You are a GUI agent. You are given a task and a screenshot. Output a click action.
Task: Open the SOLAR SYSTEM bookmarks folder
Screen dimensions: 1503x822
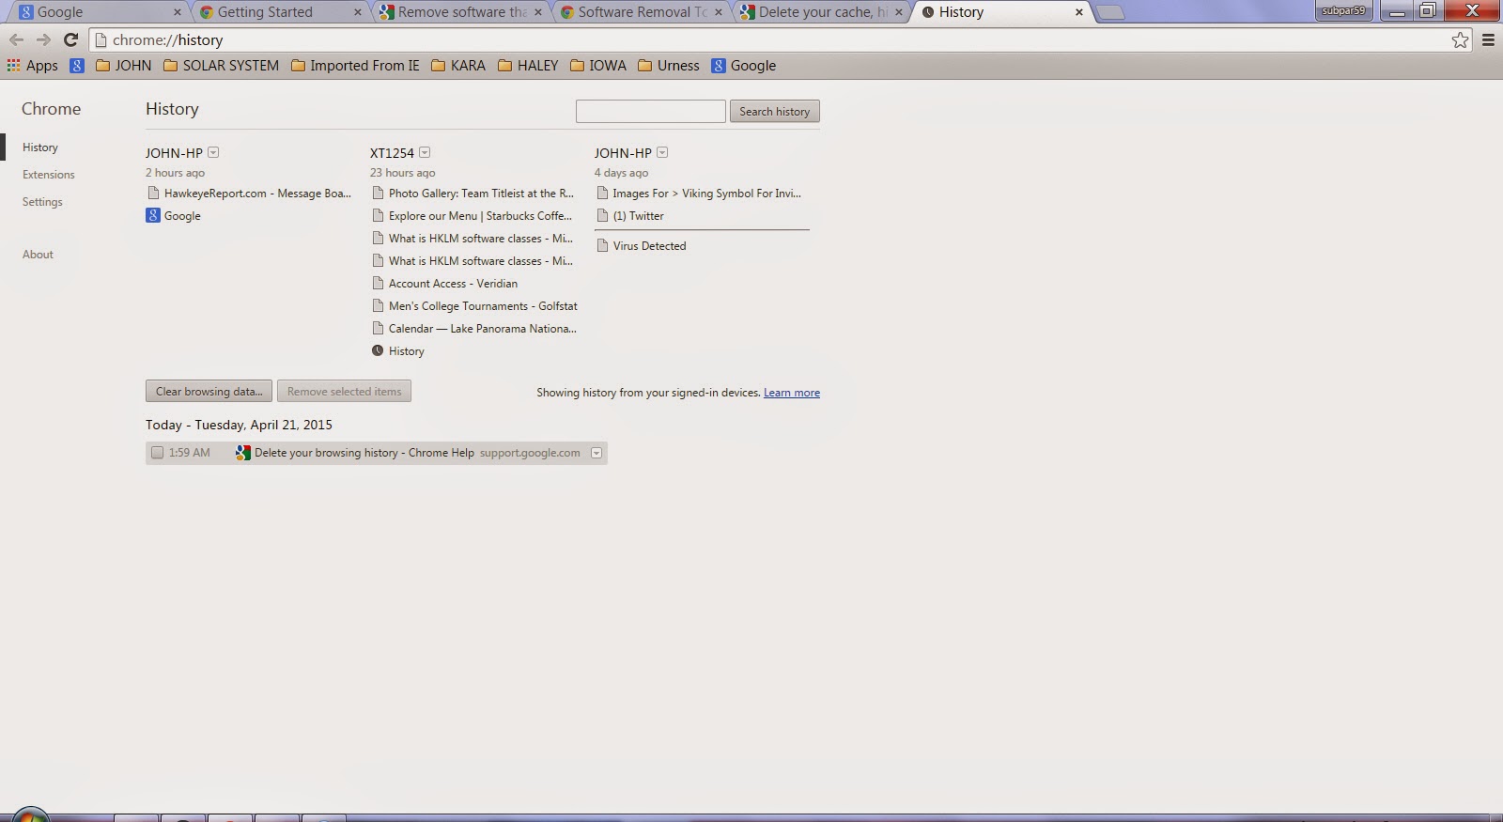point(221,66)
